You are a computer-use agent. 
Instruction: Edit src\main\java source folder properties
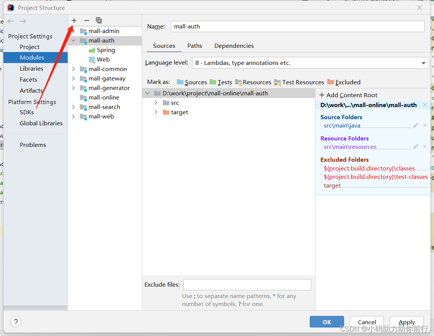[415, 126]
